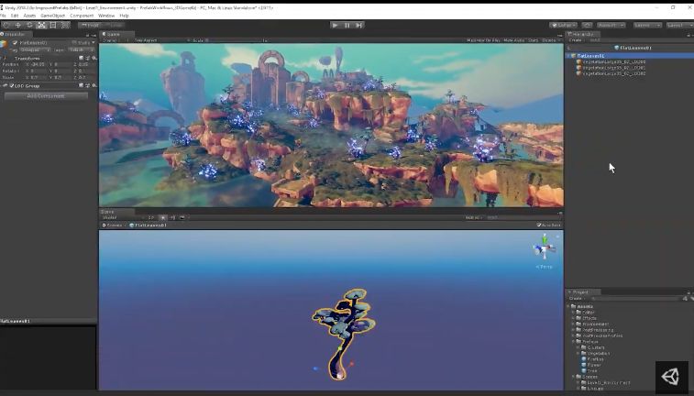The image size is (694, 396).
Task: Toggle scene lighting button in Scene toolbar
Action: pos(163,217)
